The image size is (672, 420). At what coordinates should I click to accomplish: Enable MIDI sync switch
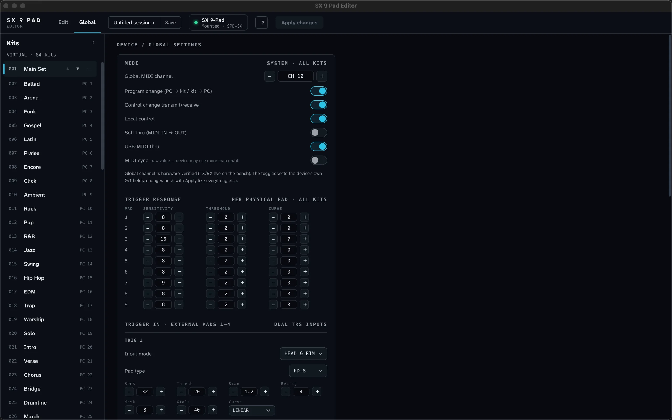click(318, 160)
